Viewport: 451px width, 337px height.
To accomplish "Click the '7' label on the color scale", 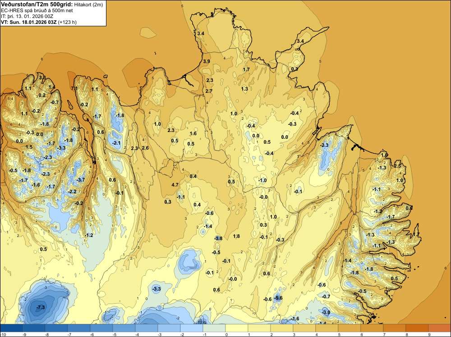I will (384, 334).
